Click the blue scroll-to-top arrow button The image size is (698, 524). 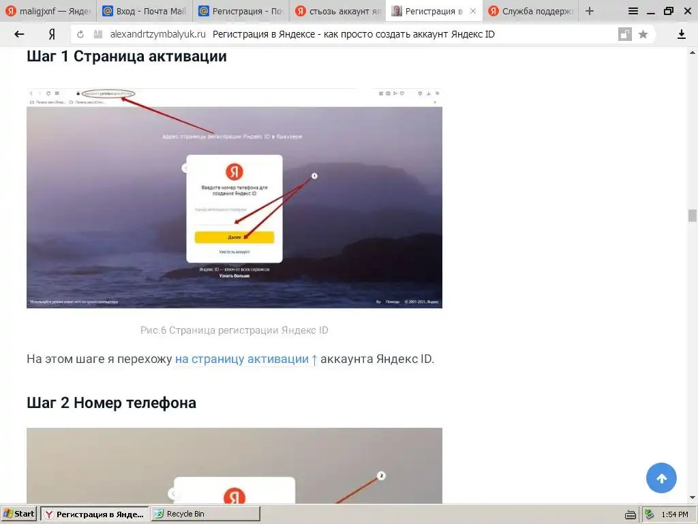click(661, 478)
